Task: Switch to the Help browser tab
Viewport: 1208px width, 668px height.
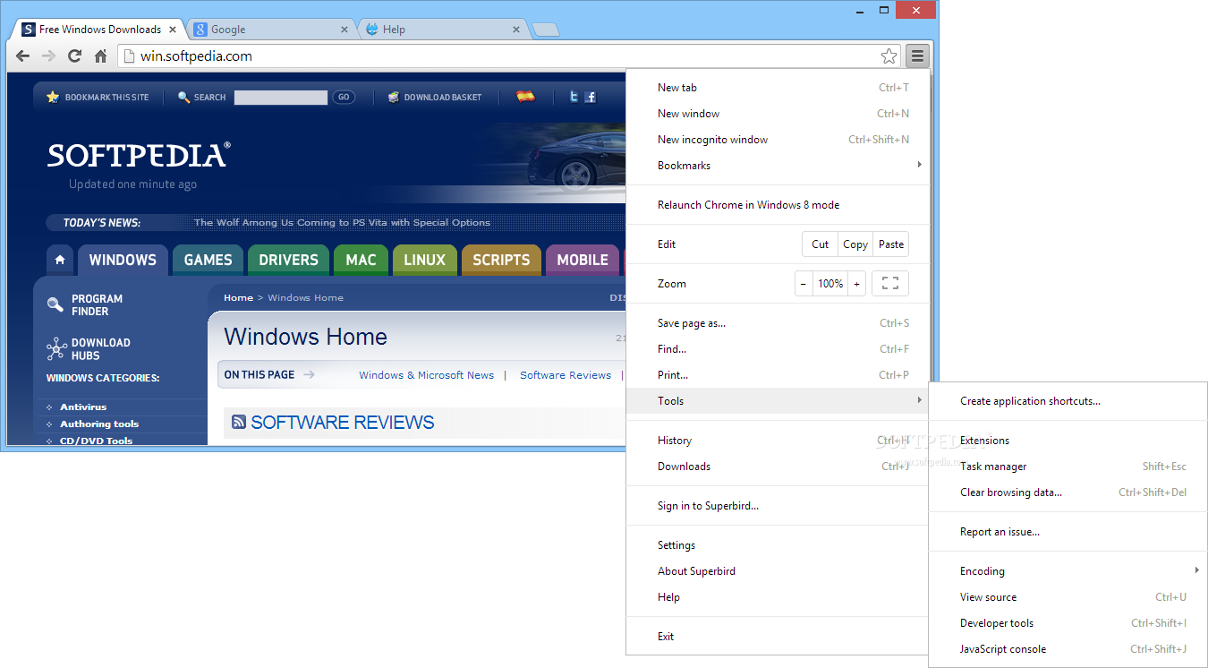Action: pos(442,30)
